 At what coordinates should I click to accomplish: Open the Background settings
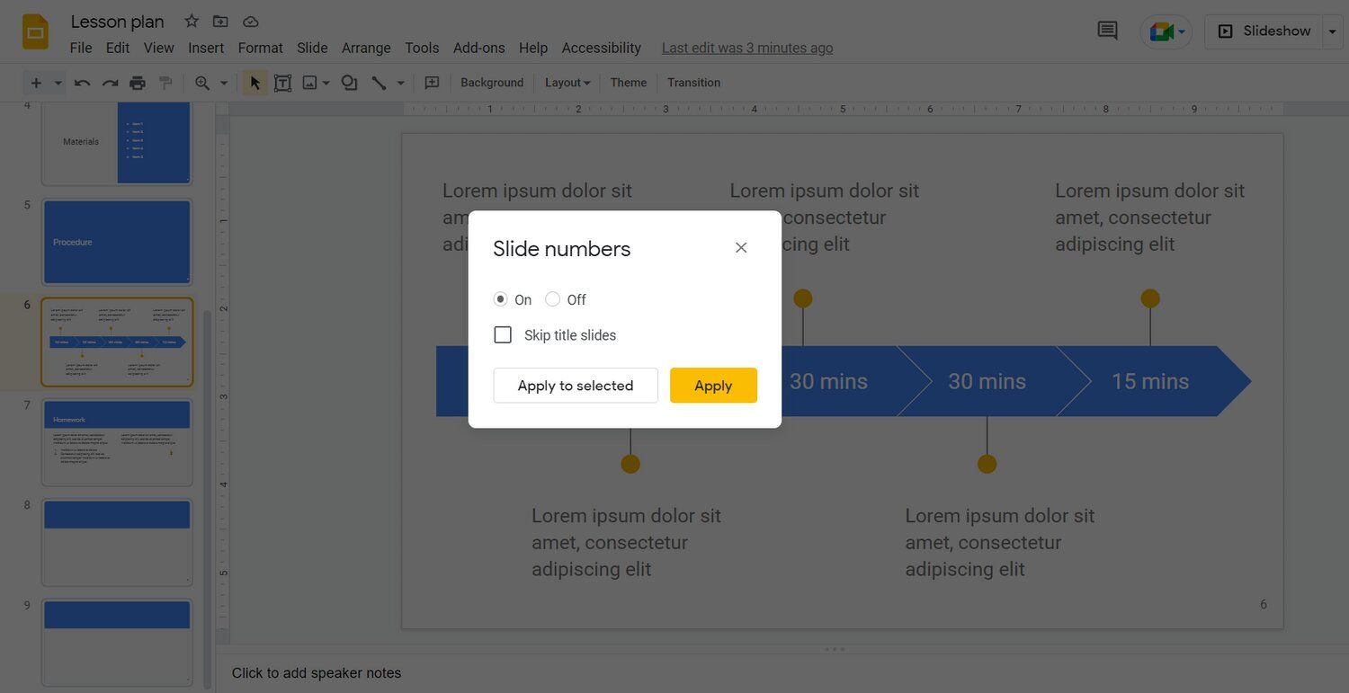tap(492, 83)
